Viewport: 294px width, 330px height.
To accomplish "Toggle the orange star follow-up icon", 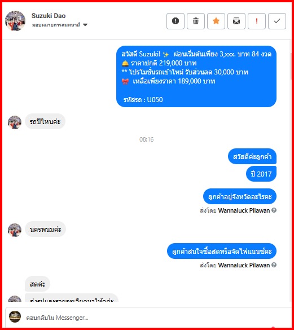I will [x=216, y=21].
